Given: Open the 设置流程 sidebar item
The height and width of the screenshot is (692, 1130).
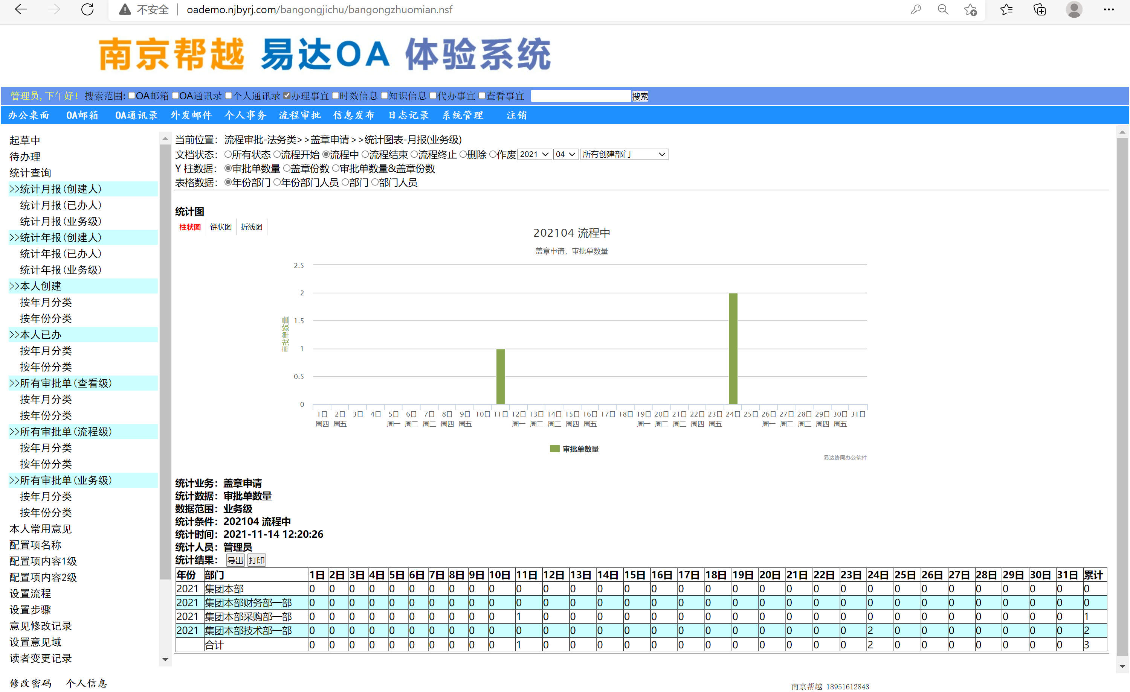Looking at the screenshot, I should (30, 593).
